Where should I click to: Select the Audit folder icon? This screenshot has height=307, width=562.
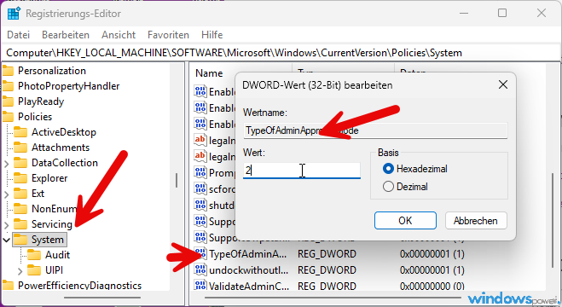34,255
